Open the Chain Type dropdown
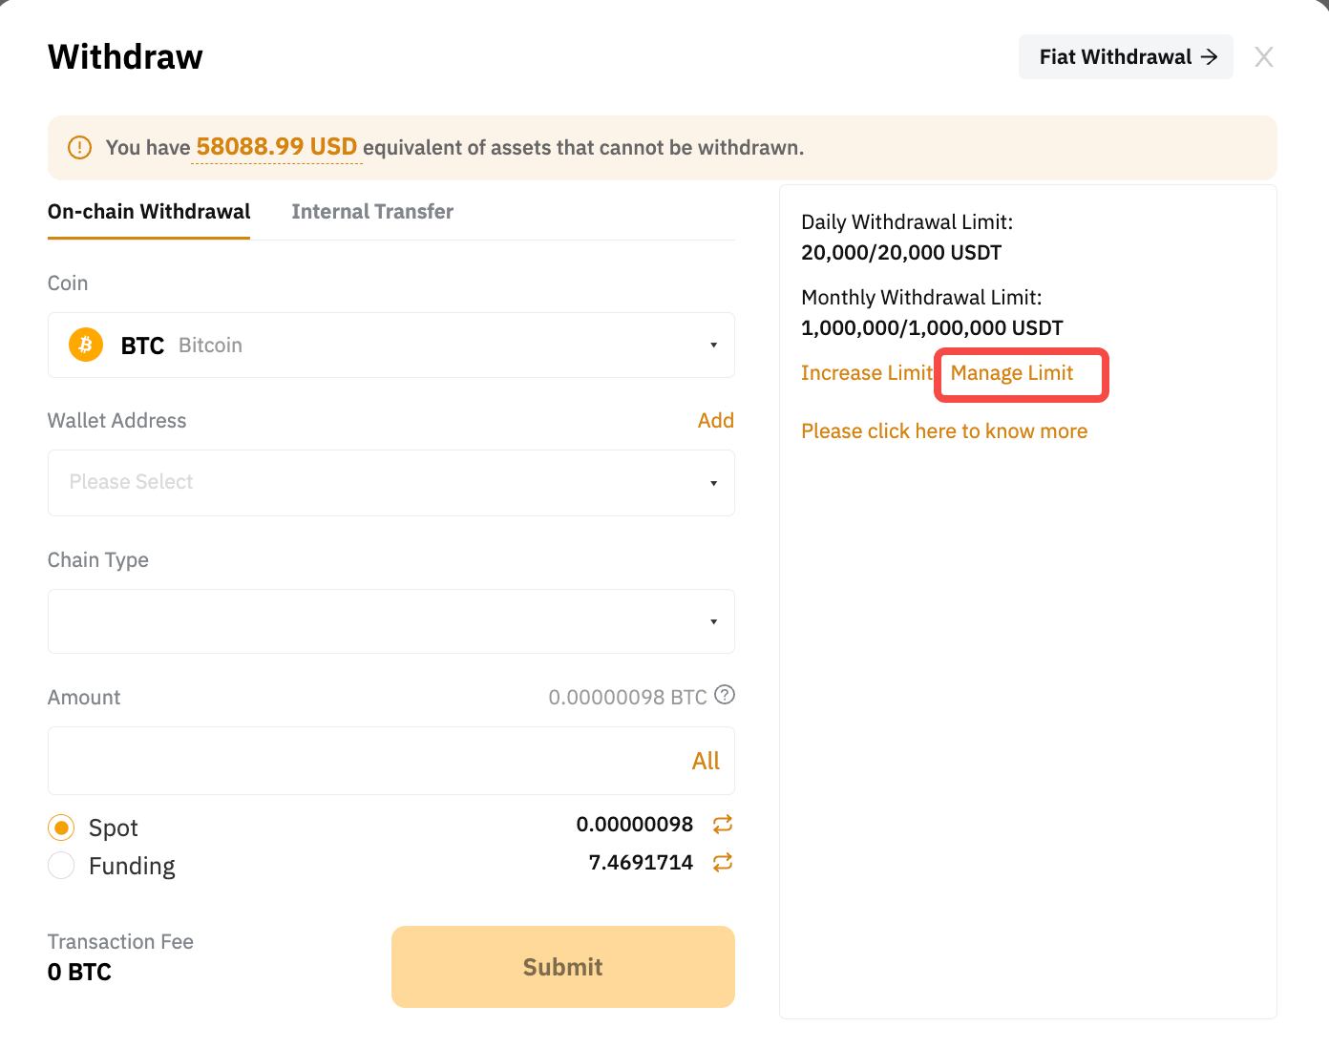Viewport: 1329px width, 1048px height. click(390, 621)
